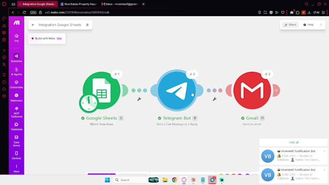Click the make.com address bar URL

77,13
